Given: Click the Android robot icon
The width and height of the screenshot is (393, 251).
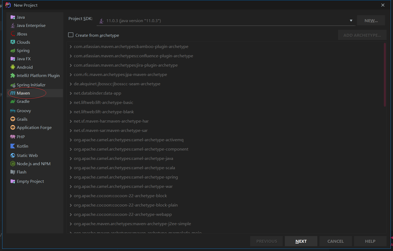Looking at the screenshot, I should pos(13,67).
